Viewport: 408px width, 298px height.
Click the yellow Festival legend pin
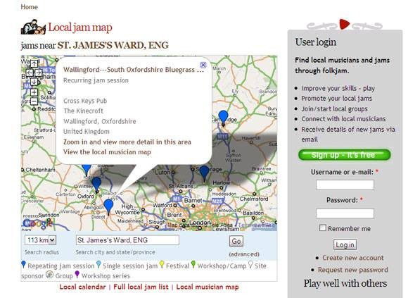click(x=162, y=265)
